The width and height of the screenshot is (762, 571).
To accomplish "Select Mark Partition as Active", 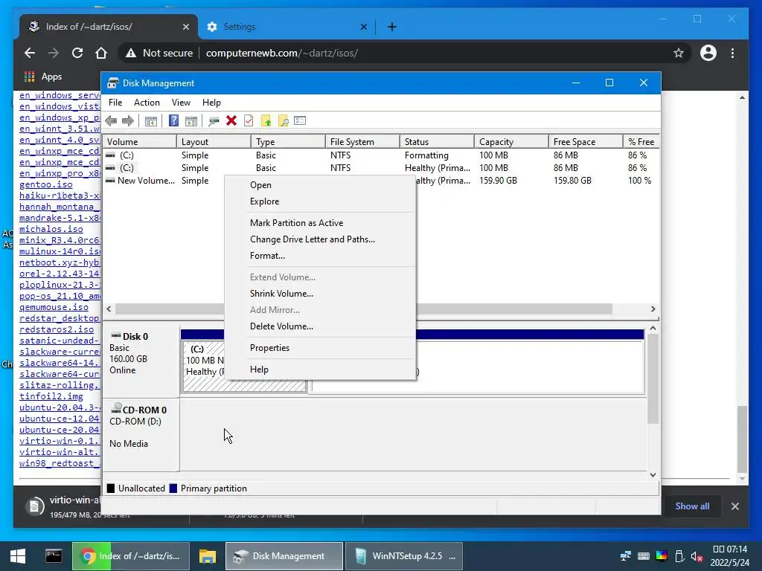I will tap(320, 223).
